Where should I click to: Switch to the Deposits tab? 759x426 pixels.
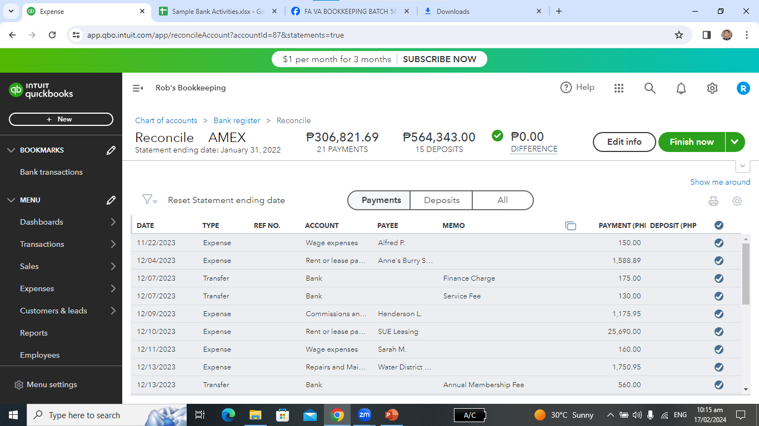pos(442,200)
